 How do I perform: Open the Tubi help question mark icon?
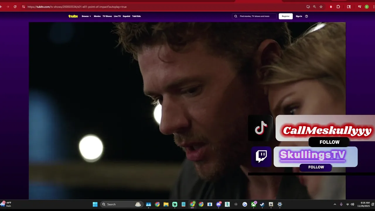click(x=306, y=16)
